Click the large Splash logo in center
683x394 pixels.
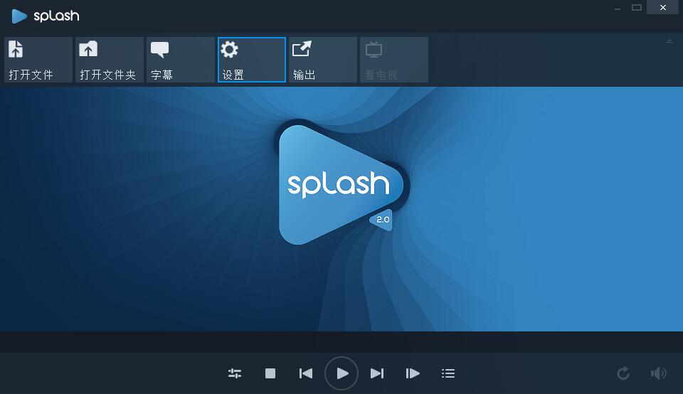340,185
